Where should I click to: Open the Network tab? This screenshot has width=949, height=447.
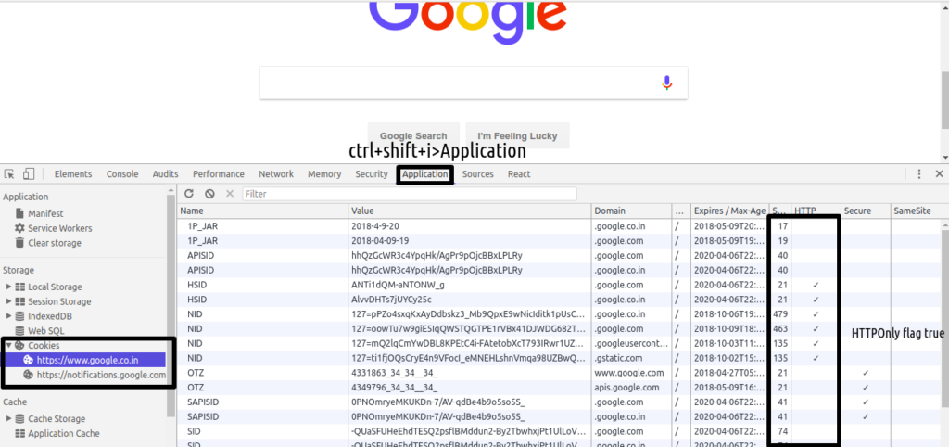tap(276, 173)
